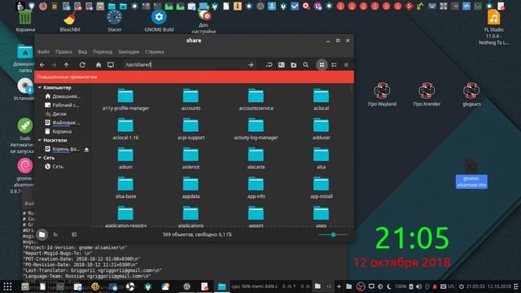Collapse the Сеть section in sidebar
521x293 pixels.
(x=40, y=158)
